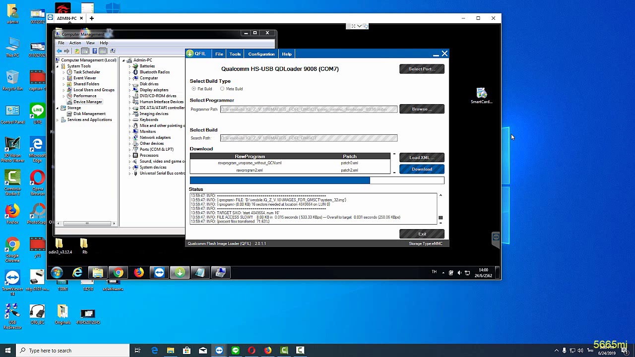Screen dimensions: 635x357
Task: Expand Ports (COM & LPT) device category
Action: point(130,149)
